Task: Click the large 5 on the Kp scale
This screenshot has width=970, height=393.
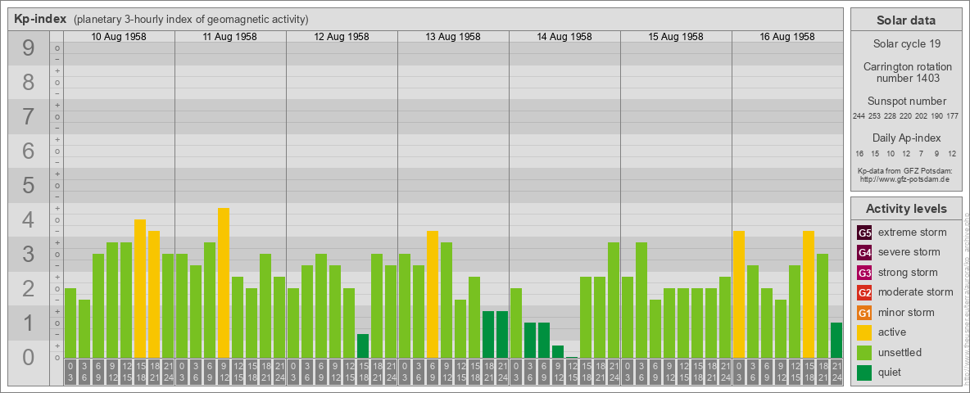Action: pos(29,185)
